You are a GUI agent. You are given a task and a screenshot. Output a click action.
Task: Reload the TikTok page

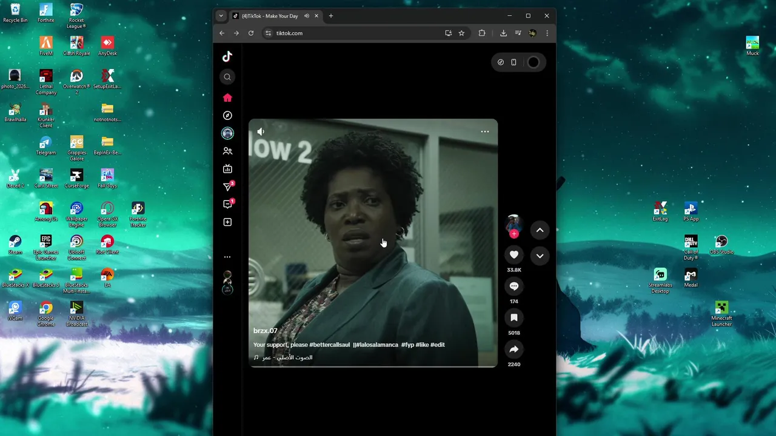coord(251,33)
